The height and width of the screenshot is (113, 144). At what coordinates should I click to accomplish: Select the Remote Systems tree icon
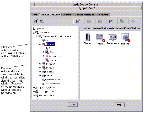pos(37,95)
